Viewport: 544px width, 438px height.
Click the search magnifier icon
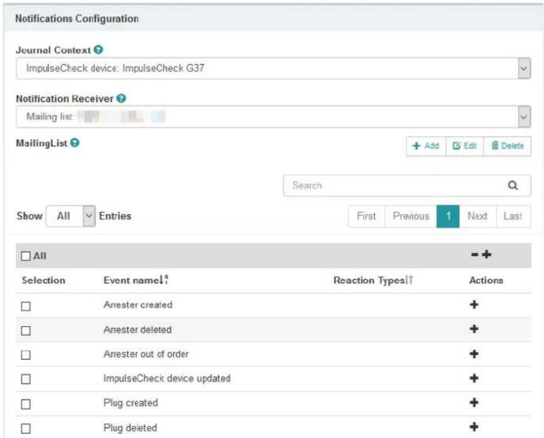(513, 185)
